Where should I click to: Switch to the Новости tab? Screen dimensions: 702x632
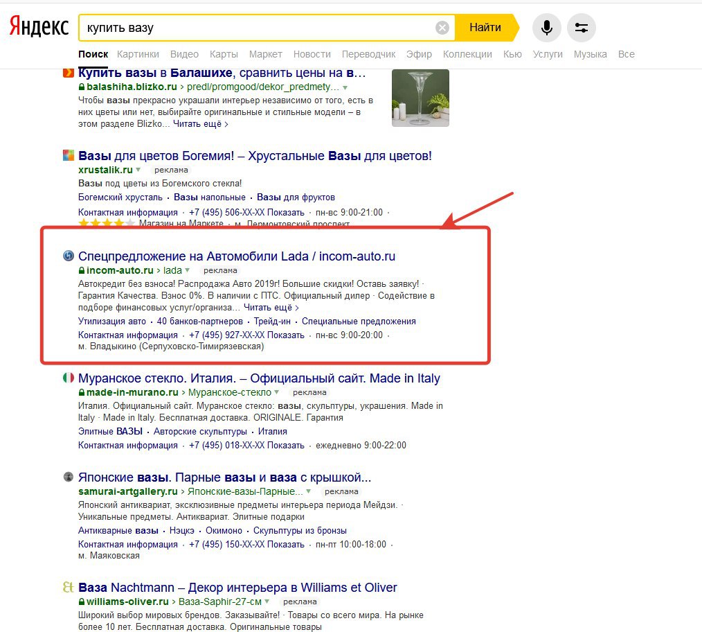(312, 54)
